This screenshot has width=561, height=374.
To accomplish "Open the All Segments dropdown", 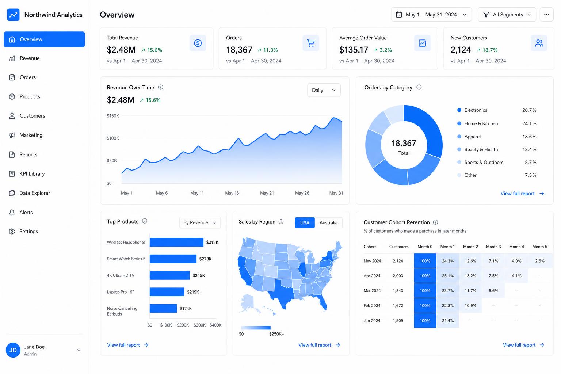I will [507, 15].
